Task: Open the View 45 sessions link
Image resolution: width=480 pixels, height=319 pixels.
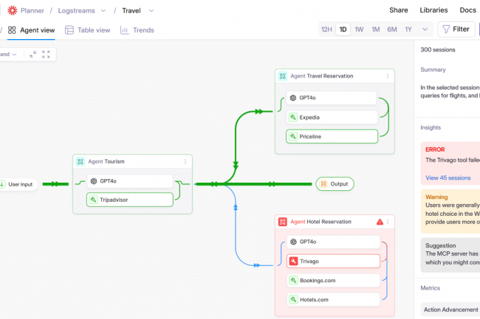Action: click(448, 178)
